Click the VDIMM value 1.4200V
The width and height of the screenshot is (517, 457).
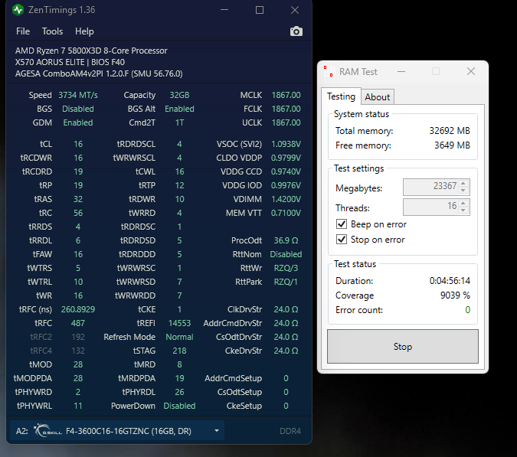point(286,199)
